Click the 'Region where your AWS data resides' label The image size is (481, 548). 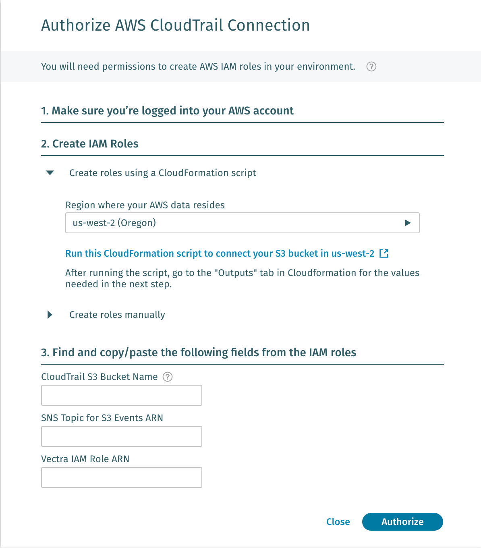click(x=145, y=205)
